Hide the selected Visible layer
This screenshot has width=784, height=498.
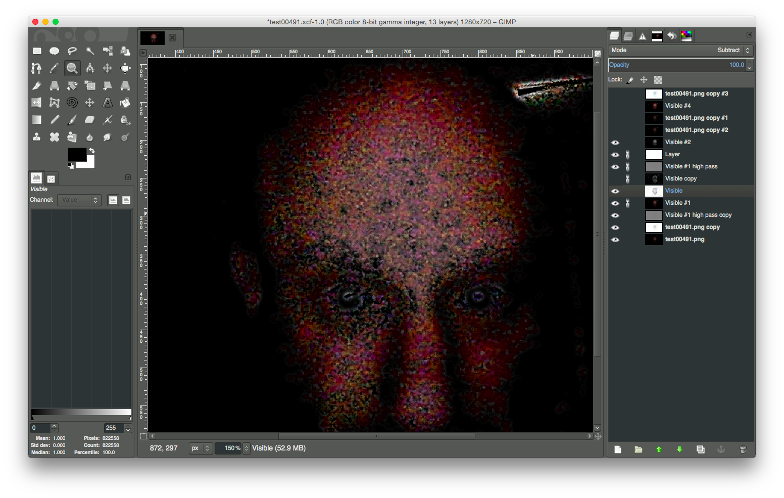(x=615, y=191)
